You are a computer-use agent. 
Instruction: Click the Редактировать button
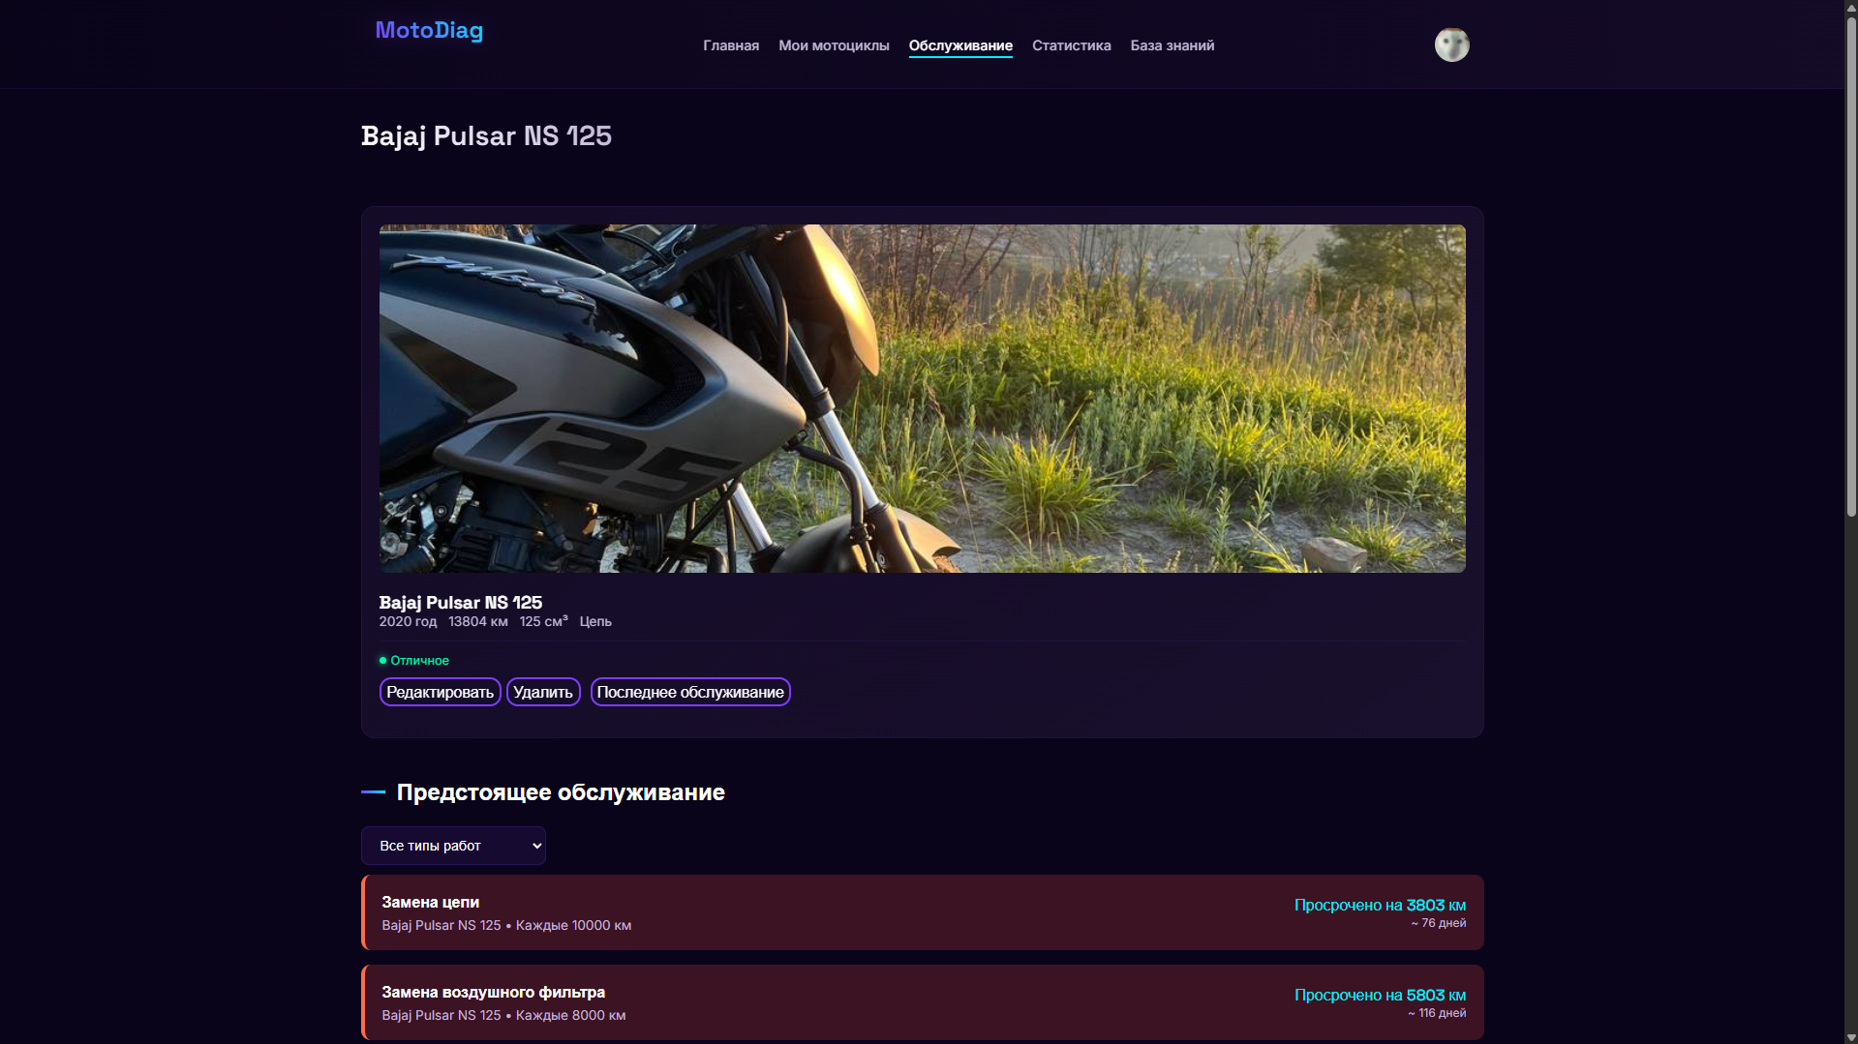[440, 692]
